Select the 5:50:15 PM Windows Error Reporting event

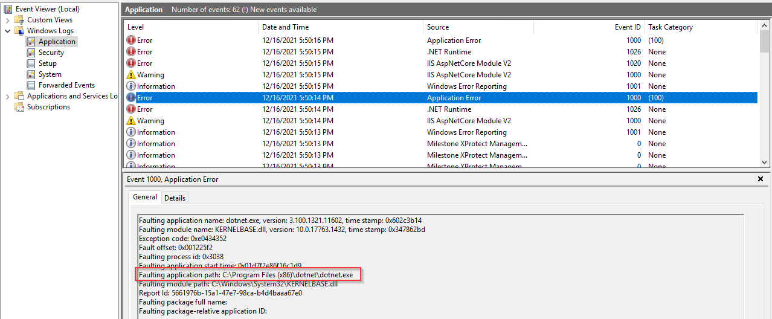pyautogui.click(x=466, y=86)
